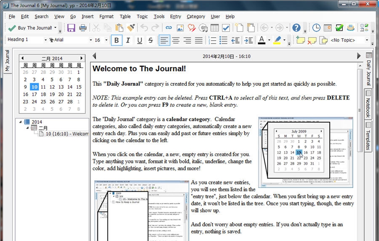This screenshot has height=241, width=379.
Task: Open the font color dropdown arrow
Action: tap(269, 40)
